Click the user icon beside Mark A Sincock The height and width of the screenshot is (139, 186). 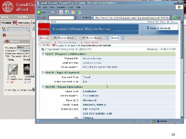[x=148, y=28]
